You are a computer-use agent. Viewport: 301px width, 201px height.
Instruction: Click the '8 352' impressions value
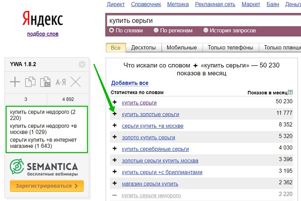pyautogui.click(x=286, y=124)
